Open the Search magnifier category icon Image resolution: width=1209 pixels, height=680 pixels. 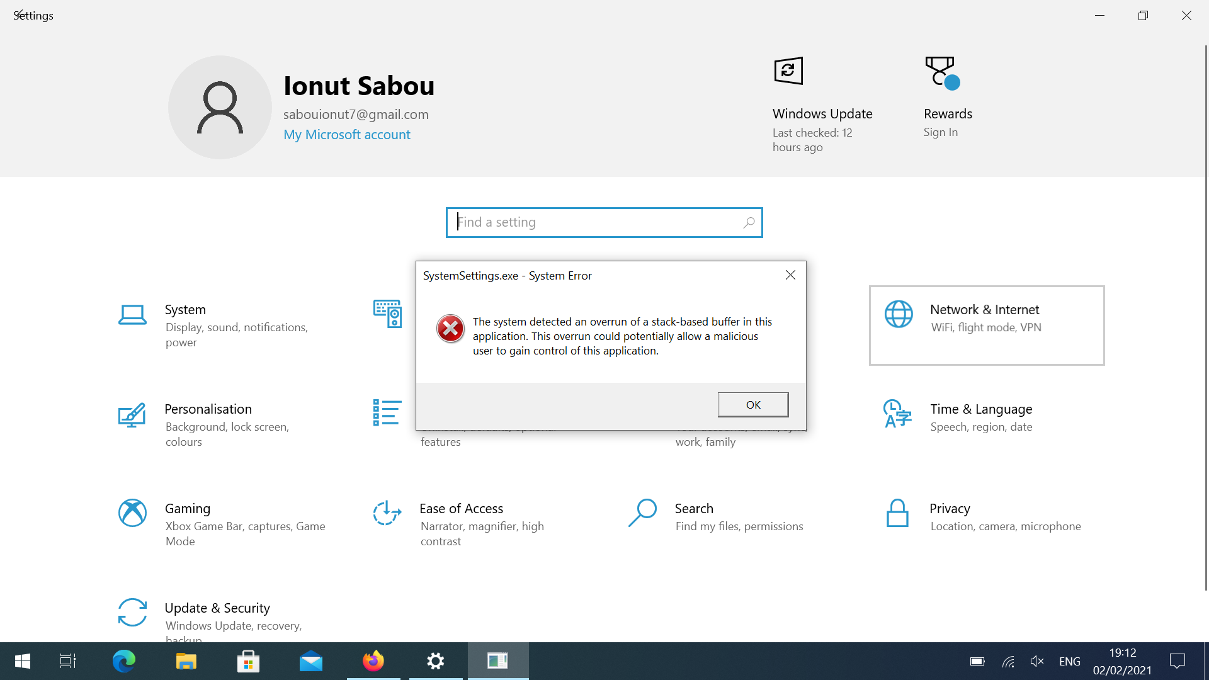(x=642, y=513)
